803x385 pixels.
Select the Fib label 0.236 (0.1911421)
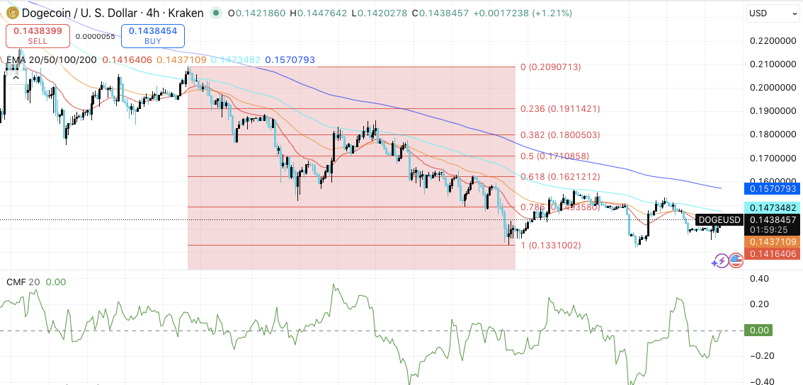click(x=560, y=108)
